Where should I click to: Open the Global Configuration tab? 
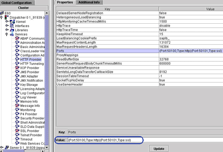17,3
